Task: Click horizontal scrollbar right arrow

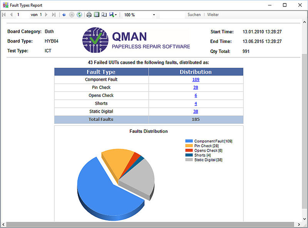Action: [299, 225]
